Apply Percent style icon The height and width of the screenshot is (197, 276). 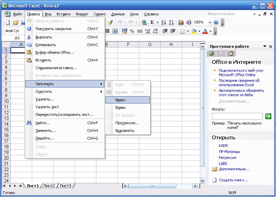pyautogui.click(x=132, y=31)
